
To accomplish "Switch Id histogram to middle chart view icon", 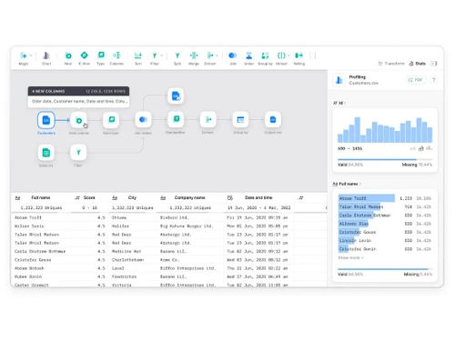I will click(x=420, y=148).
